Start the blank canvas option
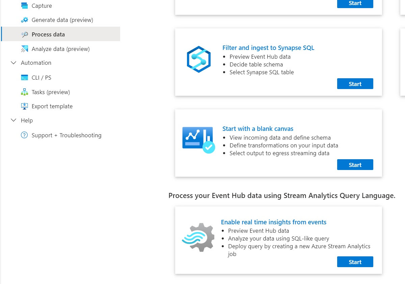This screenshot has height=284, width=405. [x=355, y=165]
